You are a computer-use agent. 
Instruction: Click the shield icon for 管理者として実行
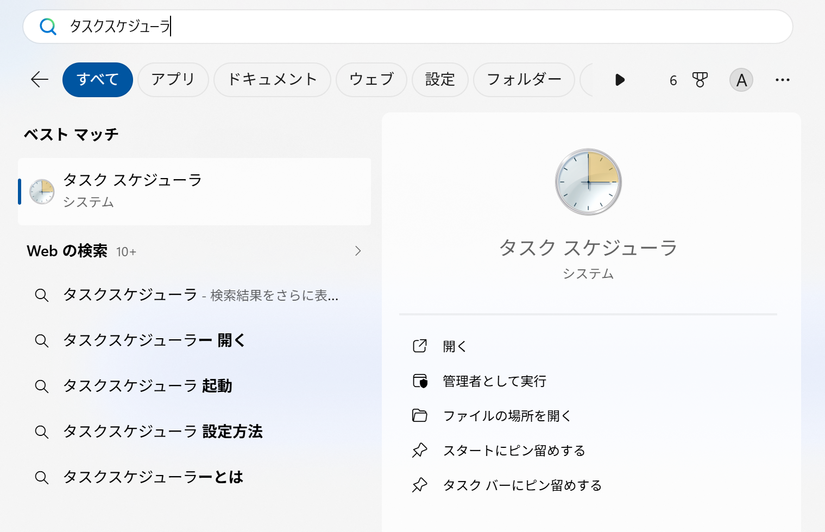pyautogui.click(x=420, y=381)
